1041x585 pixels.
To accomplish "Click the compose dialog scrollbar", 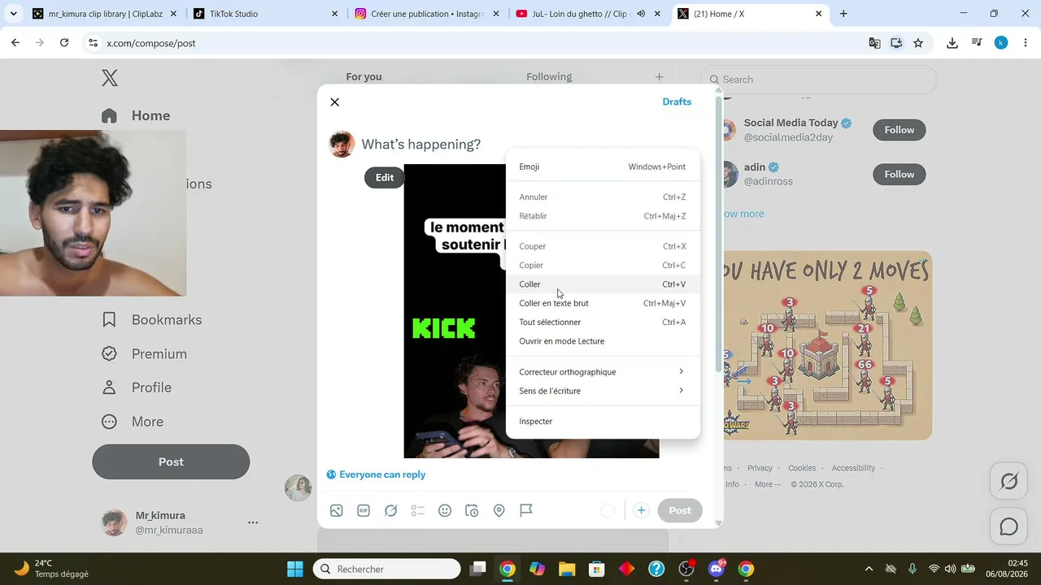I will (x=718, y=236).
